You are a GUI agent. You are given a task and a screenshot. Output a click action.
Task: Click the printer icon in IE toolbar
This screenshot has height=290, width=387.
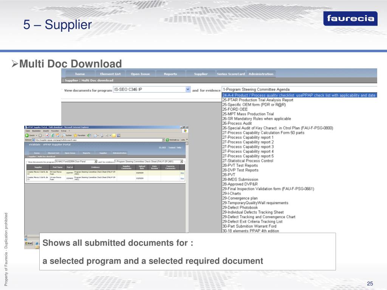point(101,136)
